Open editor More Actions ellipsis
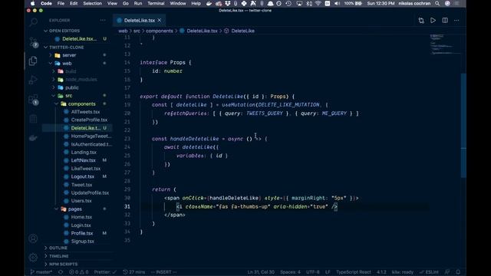The height and width of the screenshot is (276, 491). point(456,21)
